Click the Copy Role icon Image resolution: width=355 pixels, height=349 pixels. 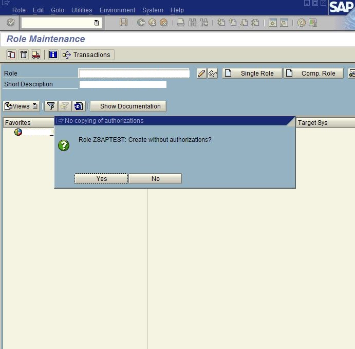click(x=11, y=55)
